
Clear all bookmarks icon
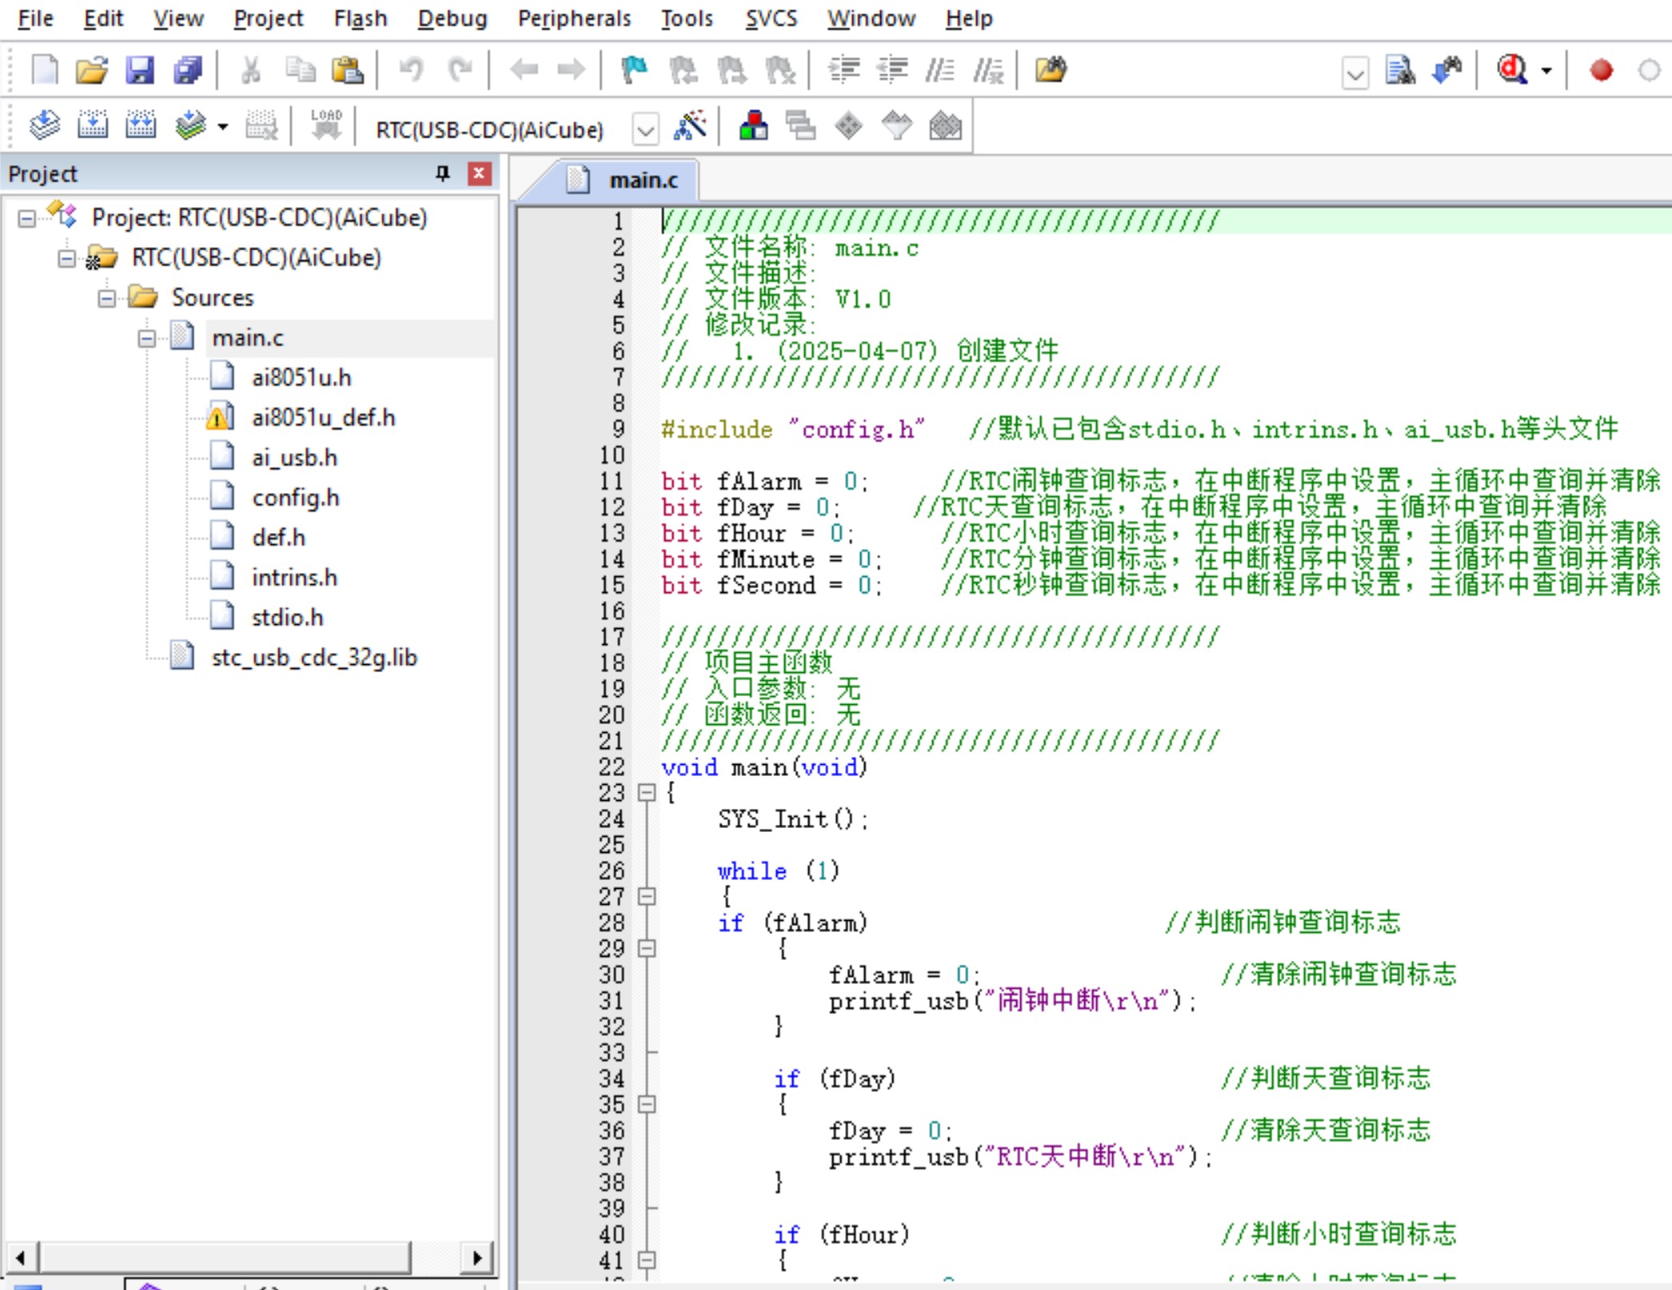point(780,70)
